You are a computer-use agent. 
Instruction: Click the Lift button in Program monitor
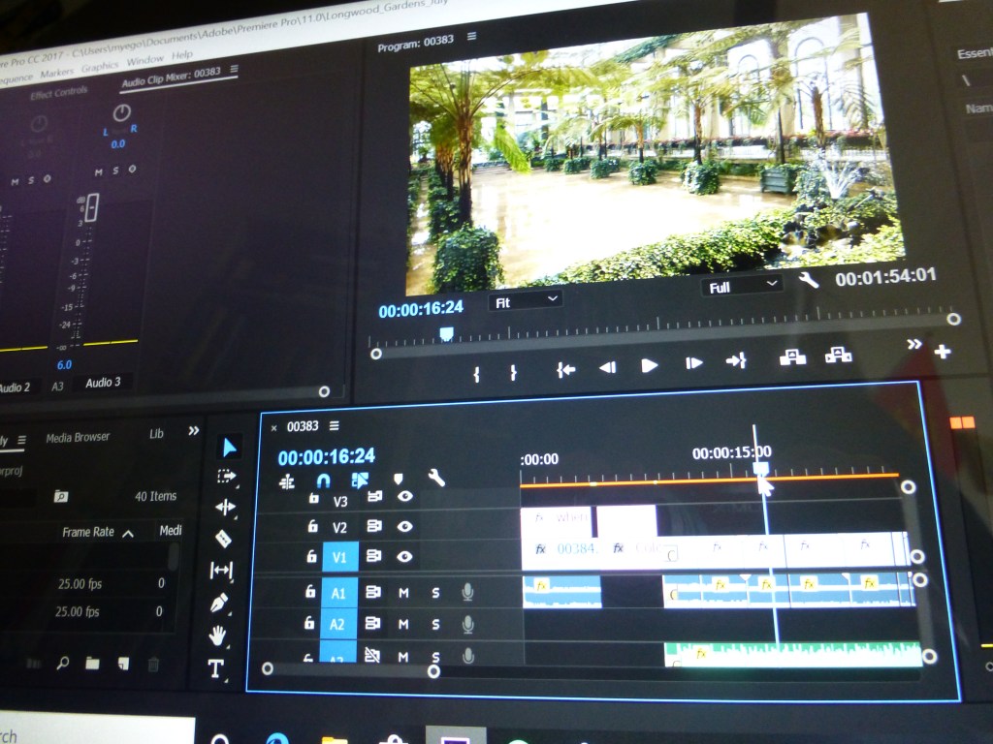pyautogui.click(x=792, y=357)
